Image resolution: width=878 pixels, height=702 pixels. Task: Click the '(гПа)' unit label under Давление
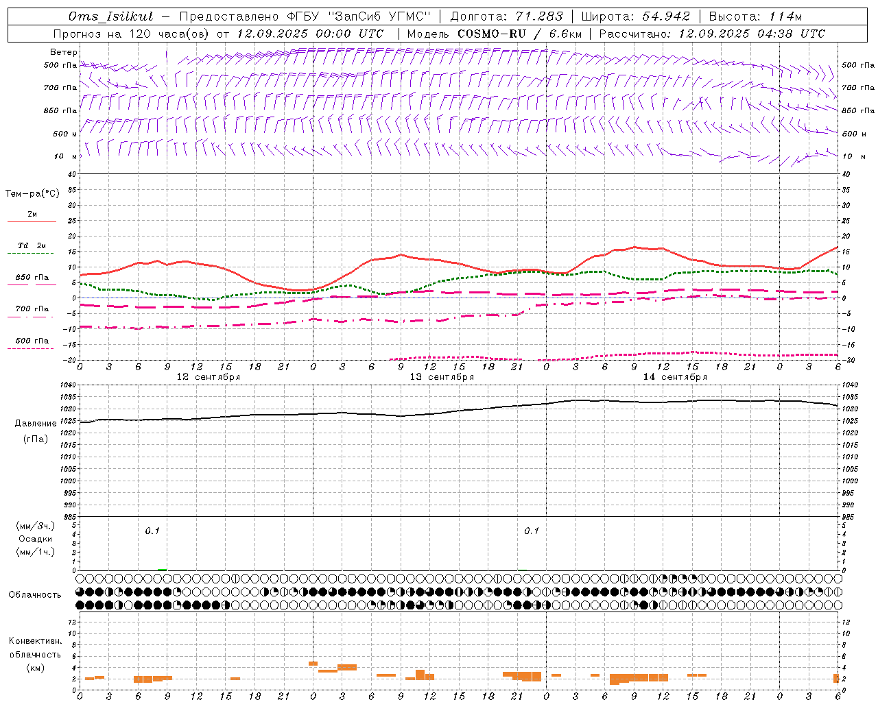pyautogui.click(x=36, y=439)
